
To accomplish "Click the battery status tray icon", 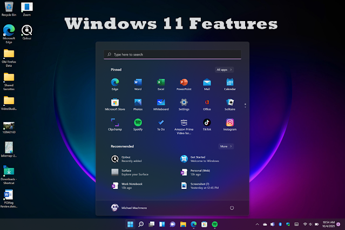I will click(x=316, y=224).
